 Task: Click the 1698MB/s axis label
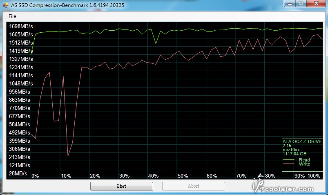tap(21, 27)
